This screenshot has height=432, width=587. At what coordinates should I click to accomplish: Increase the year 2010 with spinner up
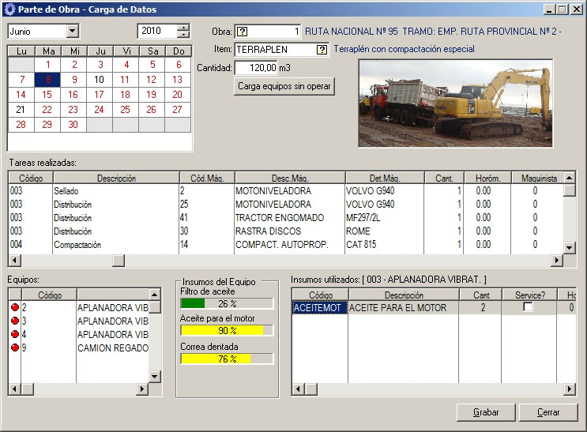pyautogui.click(x=183, y=28)
